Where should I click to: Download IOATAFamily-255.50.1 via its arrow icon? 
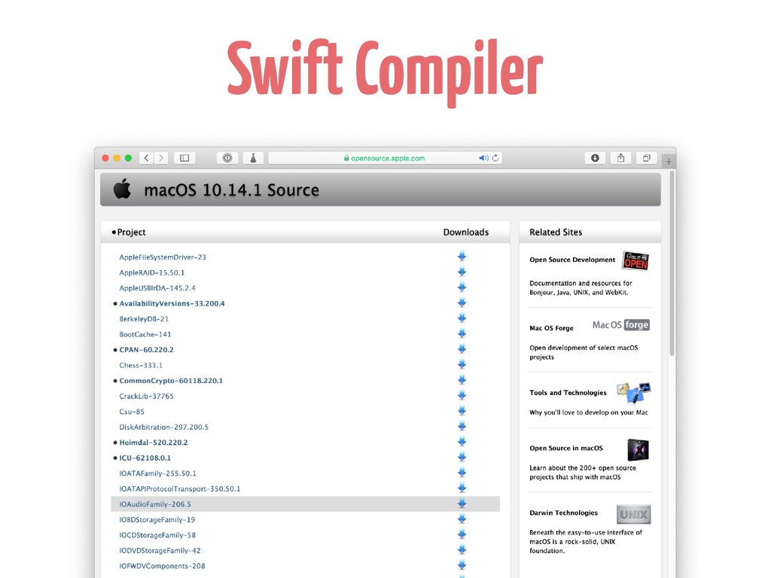click(x=462, y=473)
